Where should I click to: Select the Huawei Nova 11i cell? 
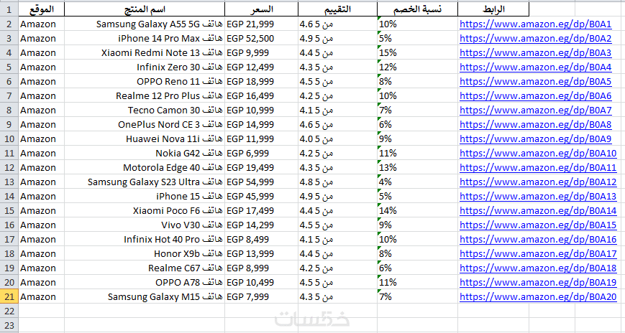(145, 139)
